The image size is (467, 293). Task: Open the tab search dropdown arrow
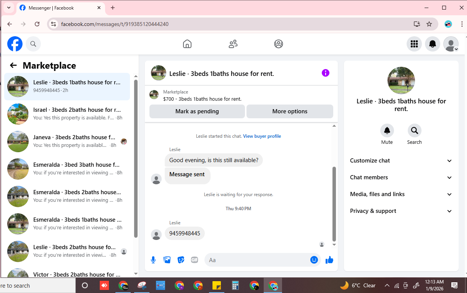pos(8,8)
